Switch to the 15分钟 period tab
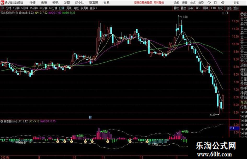 [34, 8]
